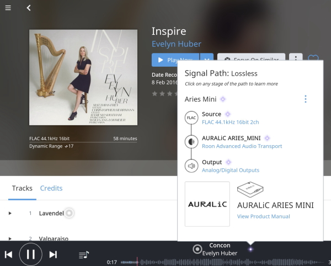The width and height of the screenshot is (331, 266).
Task: Pause playback
Action: tap(31, 254)
